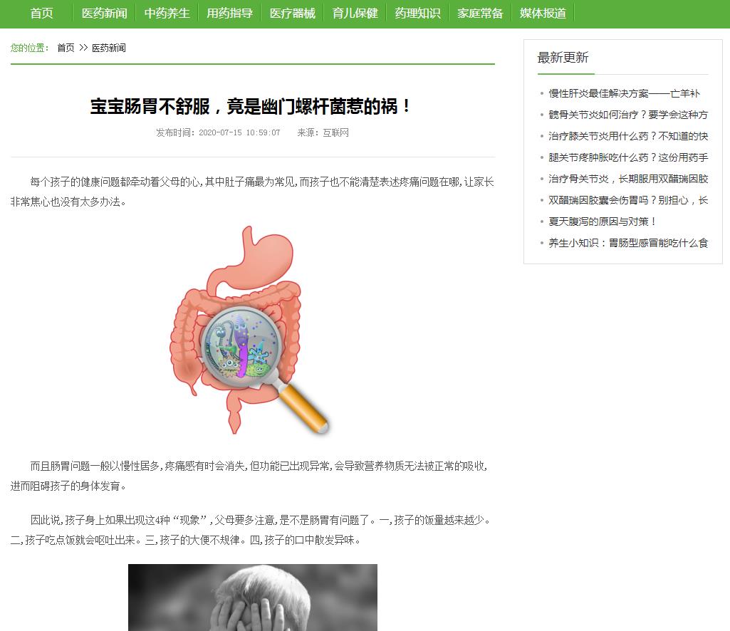Open the 首页 navigation menu item
The image size is (730, 631).
point(41,13)
